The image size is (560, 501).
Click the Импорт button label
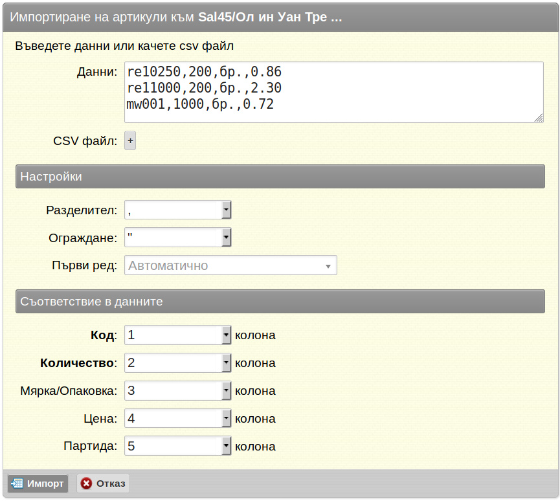click(45, 484)
